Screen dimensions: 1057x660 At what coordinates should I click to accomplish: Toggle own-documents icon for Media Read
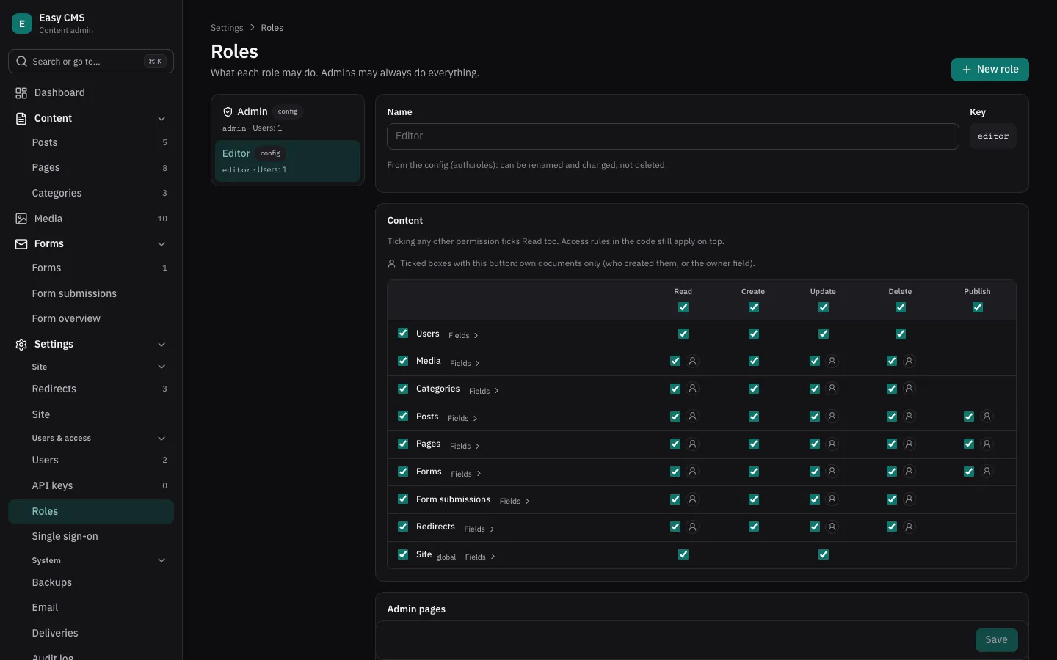tap(692, 361)
